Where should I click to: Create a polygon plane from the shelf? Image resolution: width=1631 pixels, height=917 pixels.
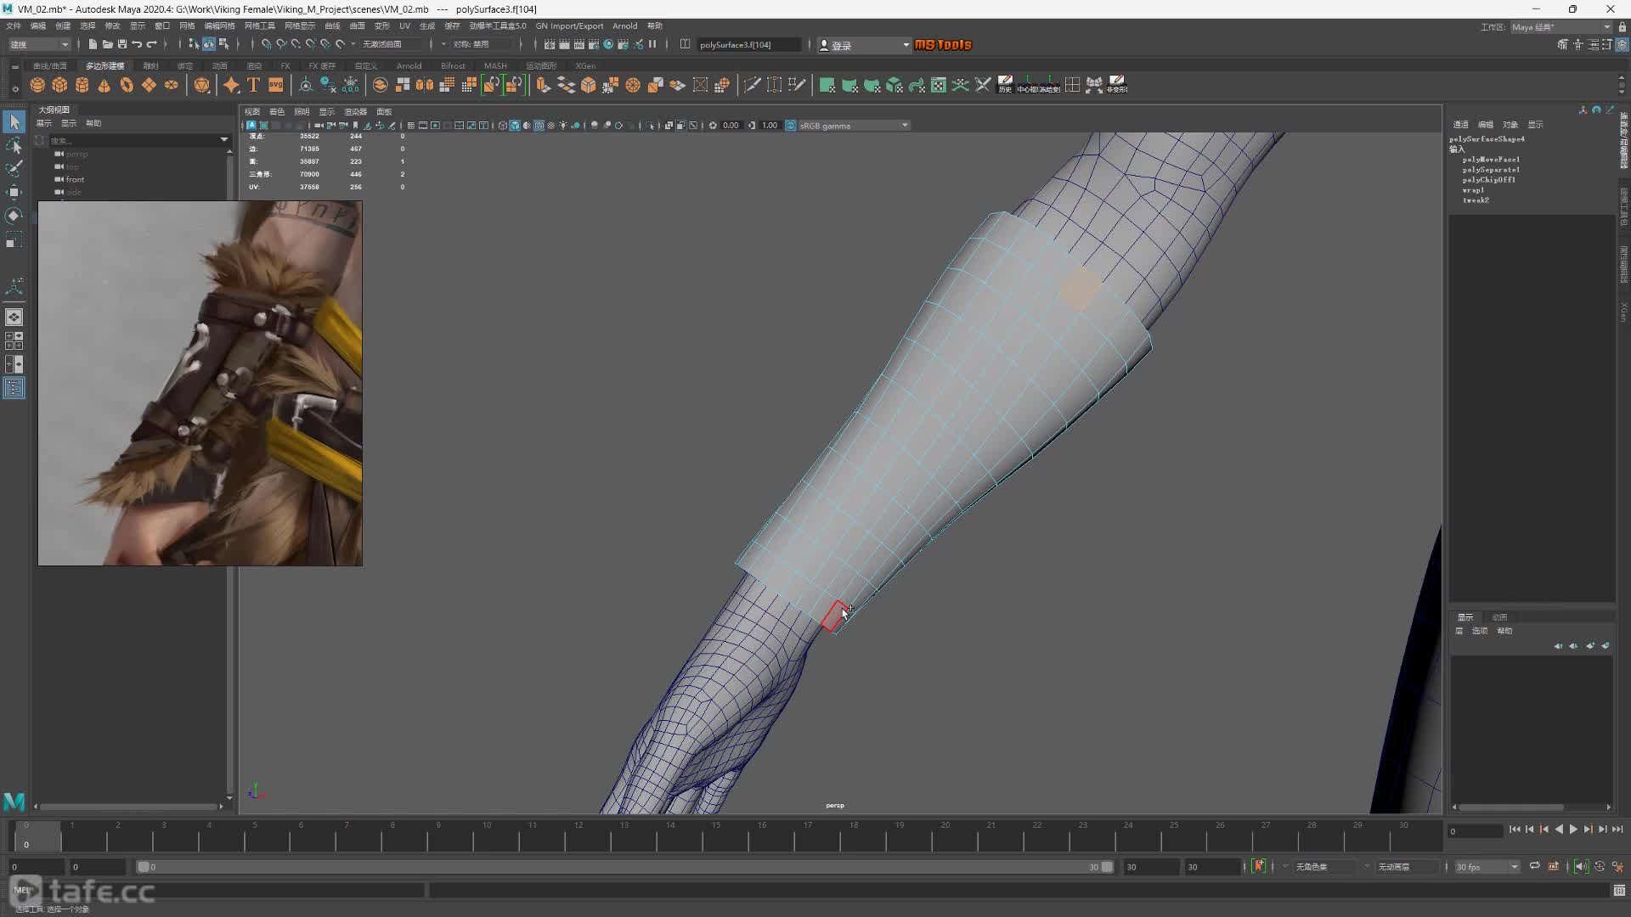coord(149,85)
